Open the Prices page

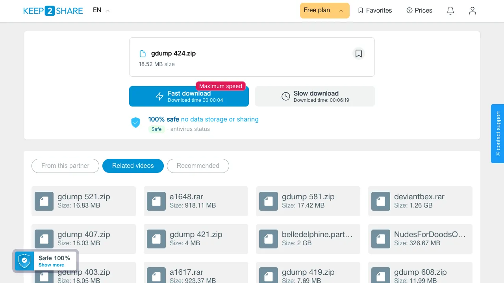tap(419, 11)
